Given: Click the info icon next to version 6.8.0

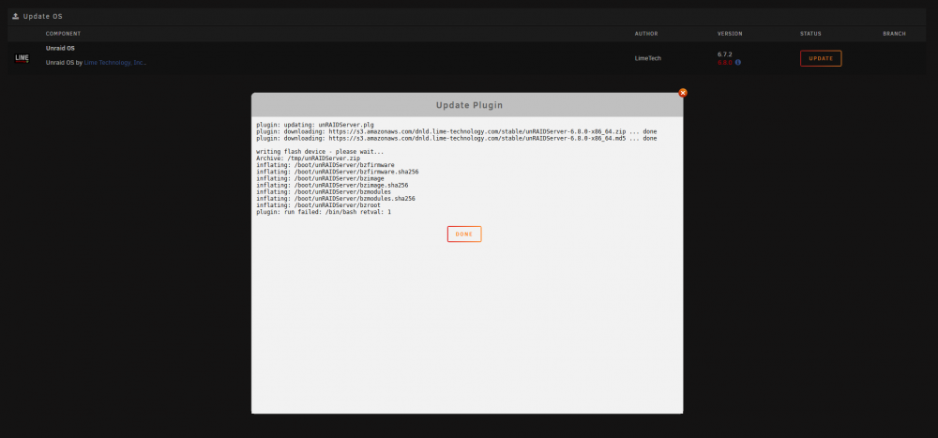Looking at the screenshot, I should (737, 62).
